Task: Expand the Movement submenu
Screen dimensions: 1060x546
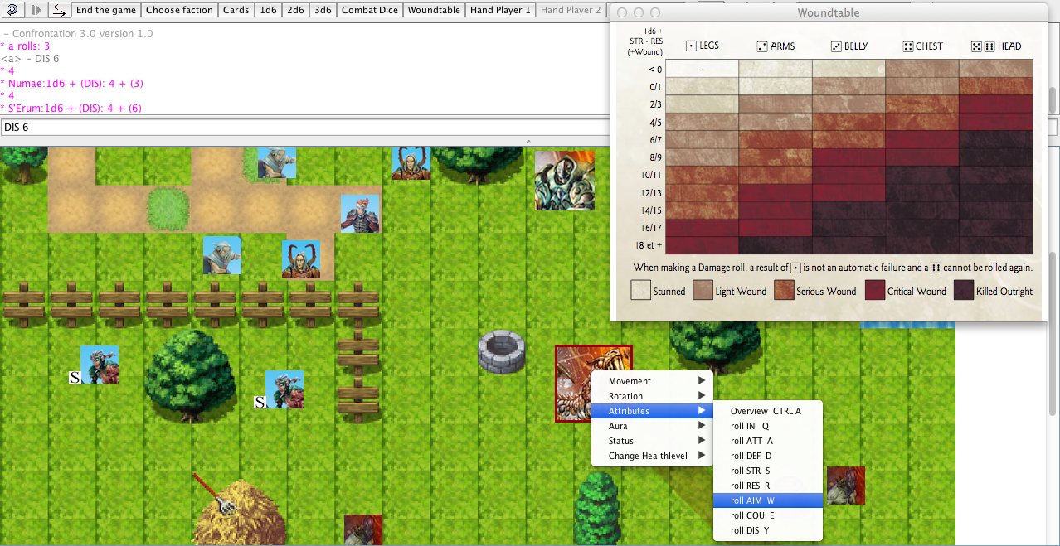Action: pyautogui.click(x=651, y=381)
